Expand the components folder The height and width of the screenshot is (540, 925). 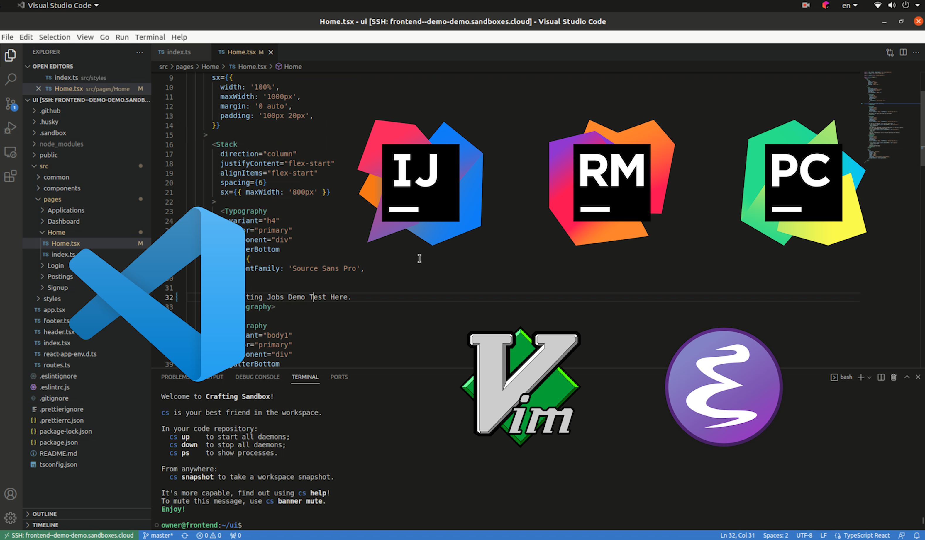[61, 188]
